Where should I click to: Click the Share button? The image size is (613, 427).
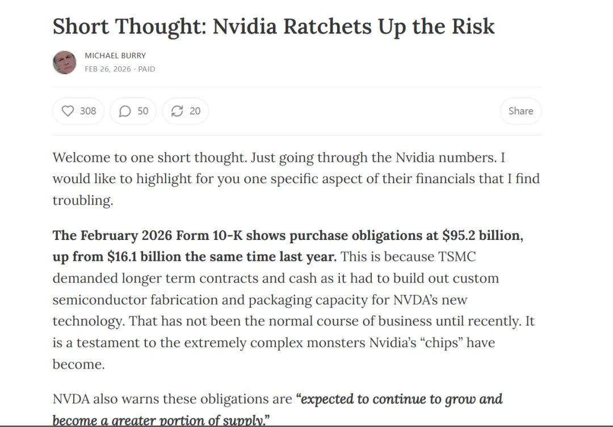coord(520,111)
